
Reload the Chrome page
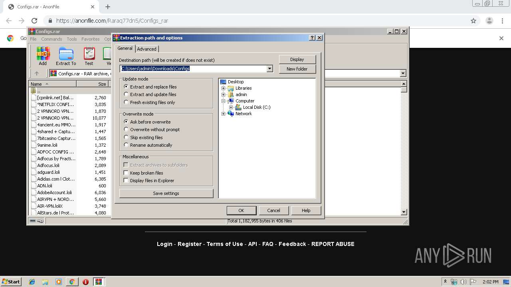[34, 21]
